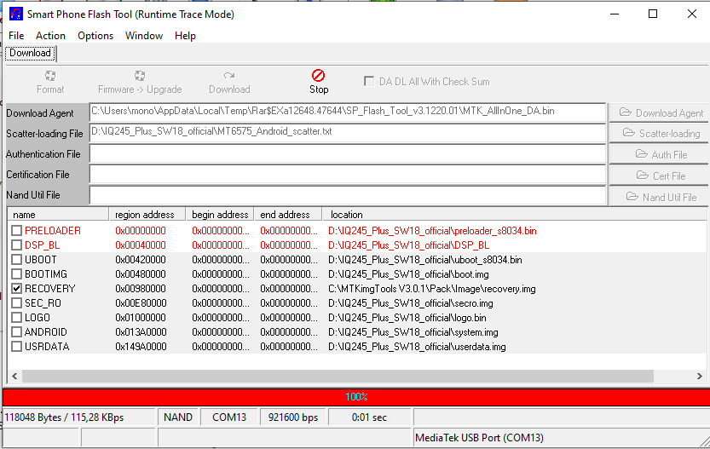Select the preloader_s8034.bin location text
This screenshot has height=449, width=710.
432,231
